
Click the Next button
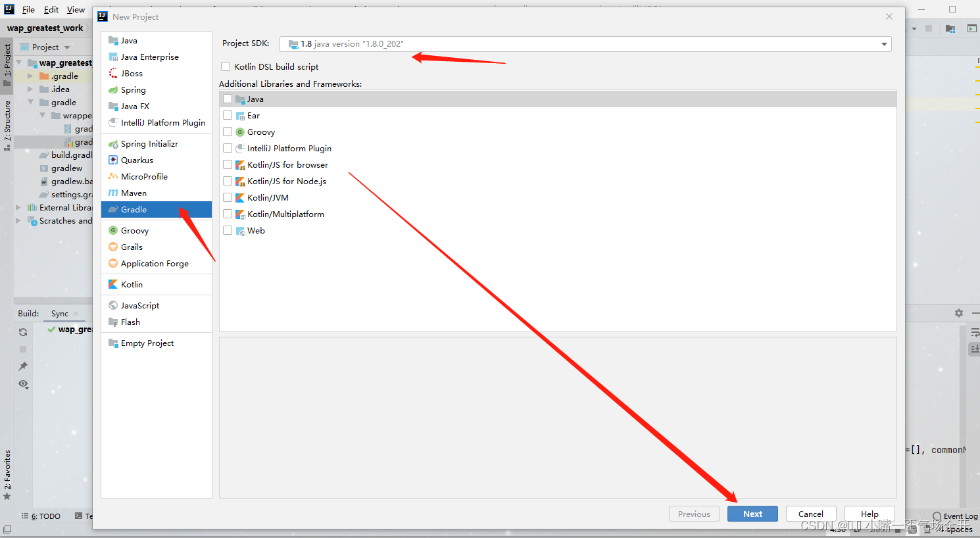752,514
